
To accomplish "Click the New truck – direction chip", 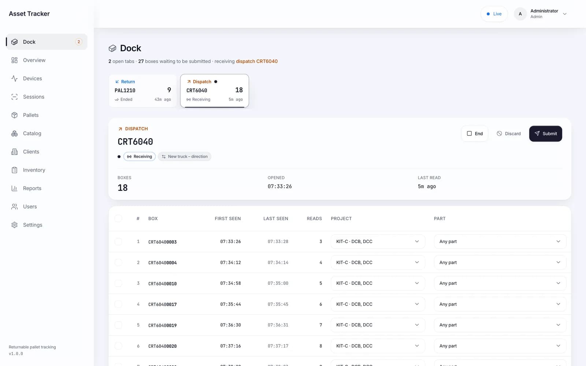I will 185,157.
